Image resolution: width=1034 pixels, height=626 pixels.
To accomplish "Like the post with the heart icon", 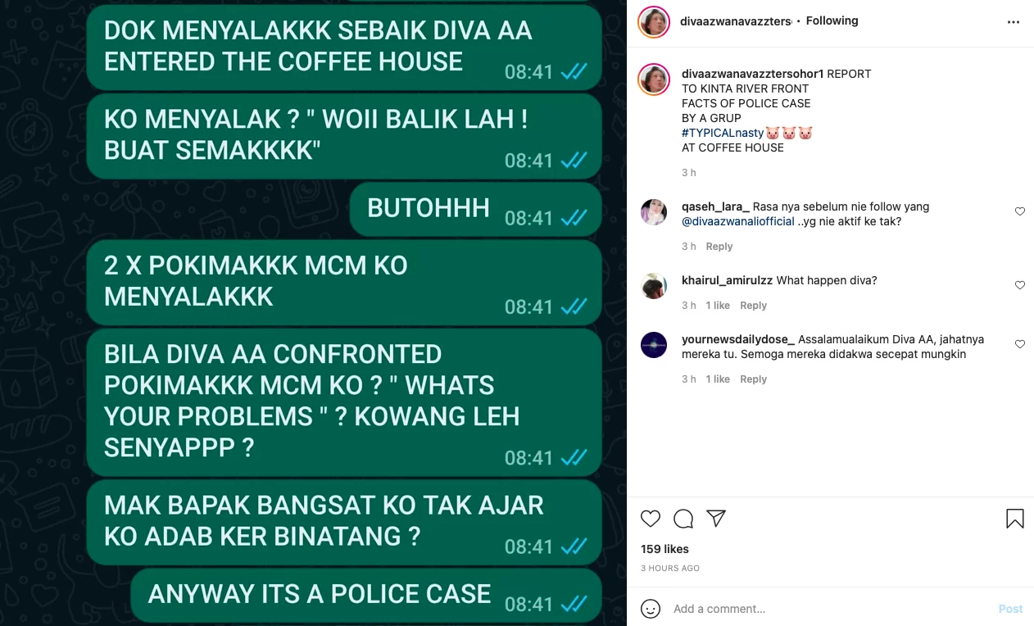I will point(651,519).
